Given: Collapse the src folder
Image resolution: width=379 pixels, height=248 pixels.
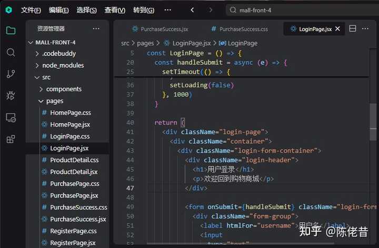Looking at the screenshot, I should click(x=46, y=77).
